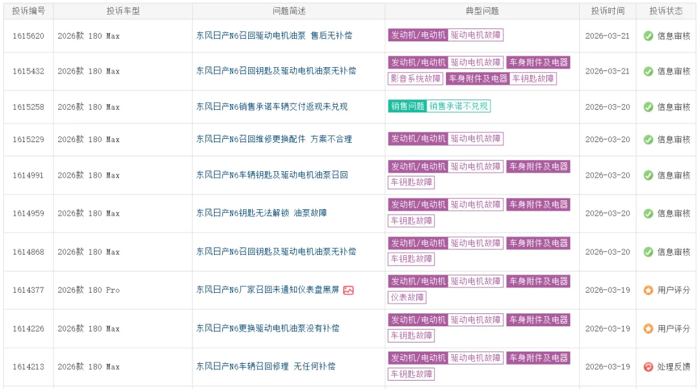Open complaint 东风日产N6钥匙无法解锁 油泵故障
The image size is (698, 389).
click(261, 213)
